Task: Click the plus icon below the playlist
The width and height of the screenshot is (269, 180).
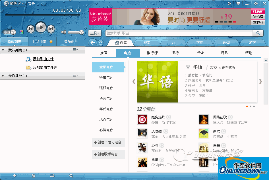Action: (x=15, y=176)
